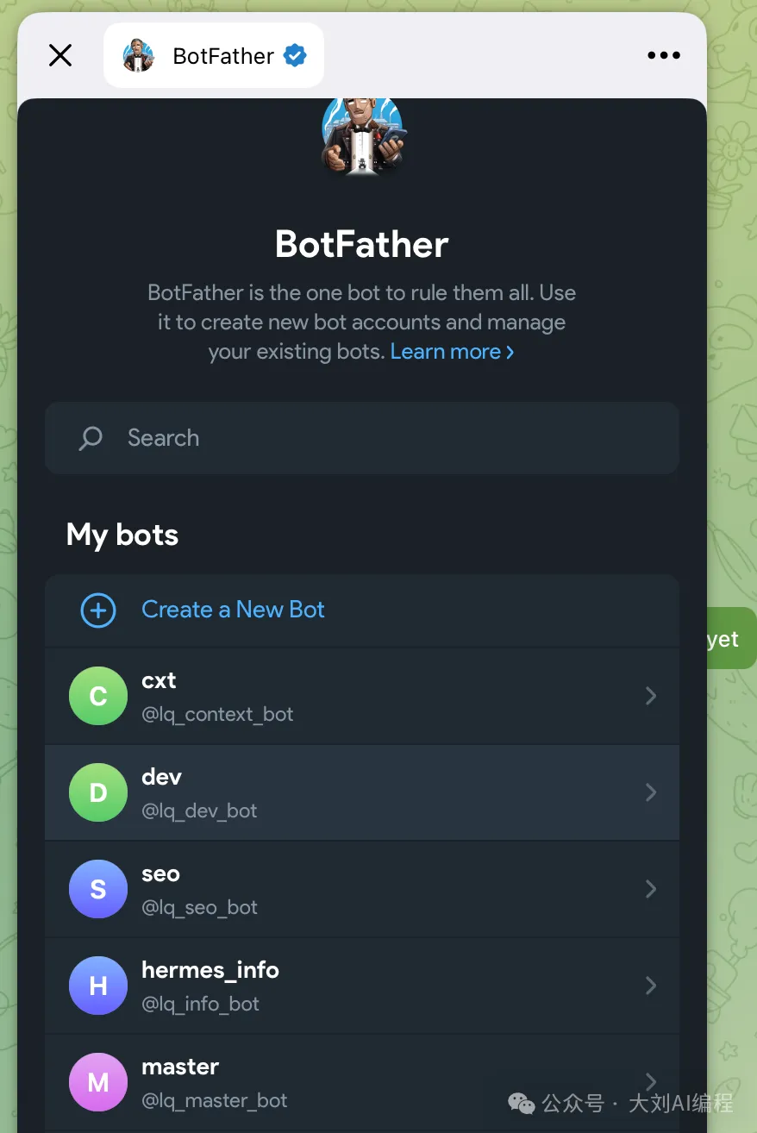The image size is (757, 1133).
Task: Click Create a New Bot
Action: (233, 610)
